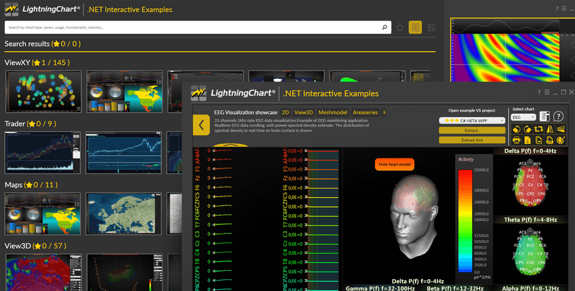The width and height of the screenshot is (575, 291).
Task: Click the horizontal perspective ruler icon
Action: [x=561, y=129]
